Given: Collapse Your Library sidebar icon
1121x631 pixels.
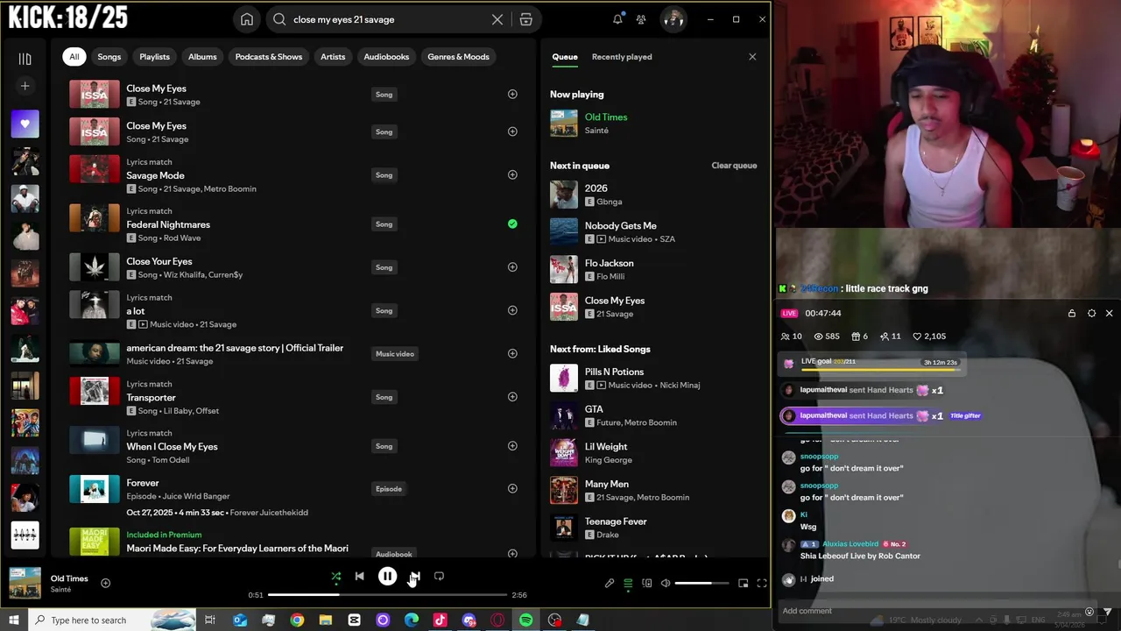Looking at the screenshot, I should tap(25, 59).
